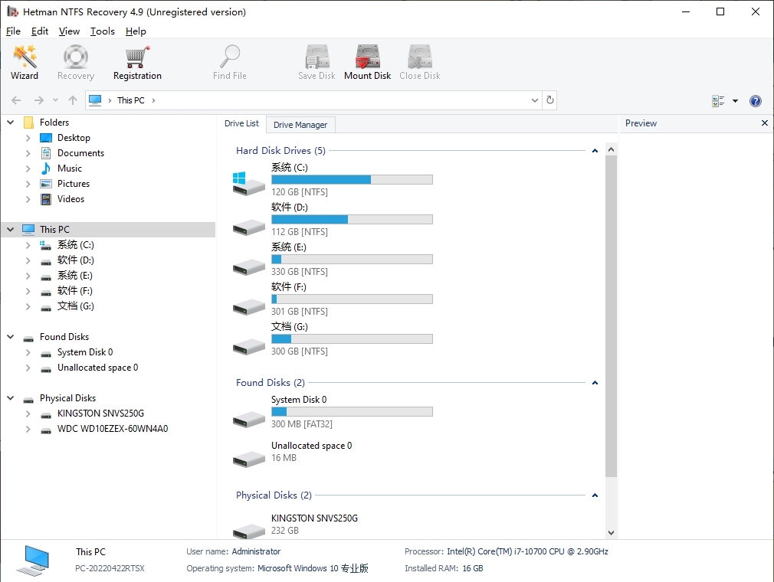
Task: Refresh the address bar location
Action: 550,100
